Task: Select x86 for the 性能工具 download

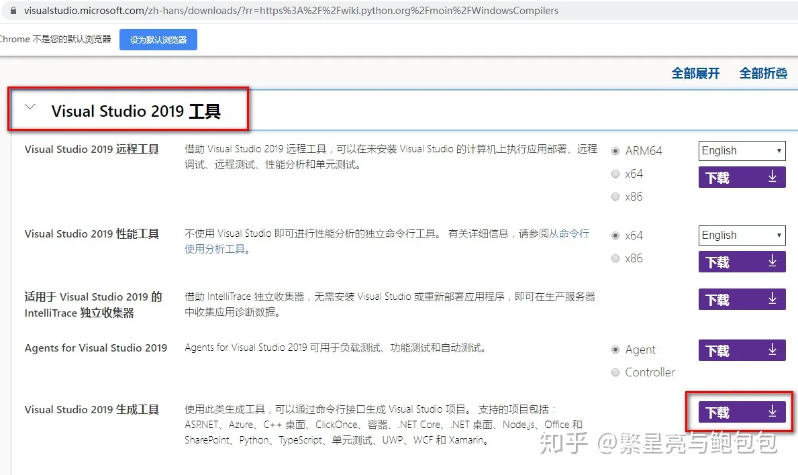Action: point(615,258)
